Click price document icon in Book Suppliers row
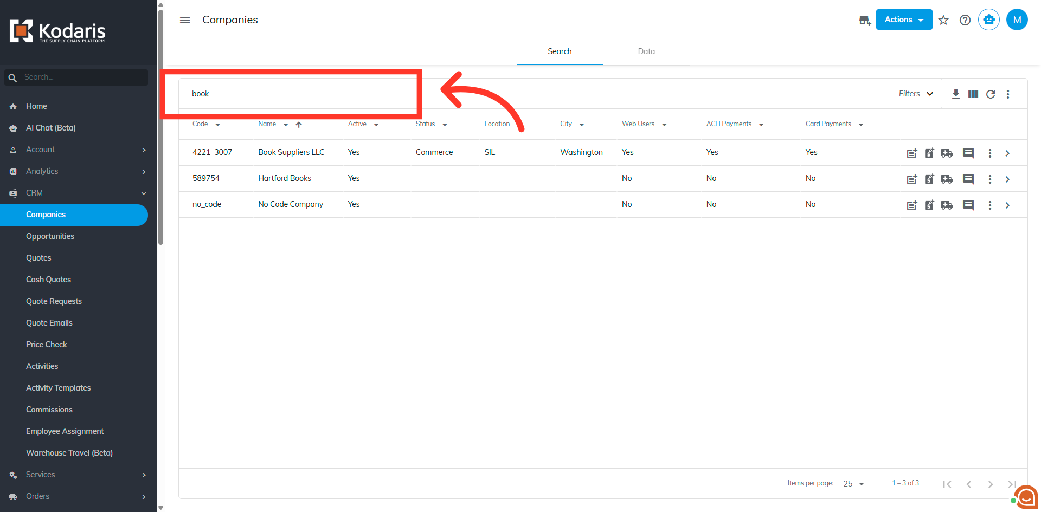The height and width of the screenshot is (512, 1041). (929, 153)
